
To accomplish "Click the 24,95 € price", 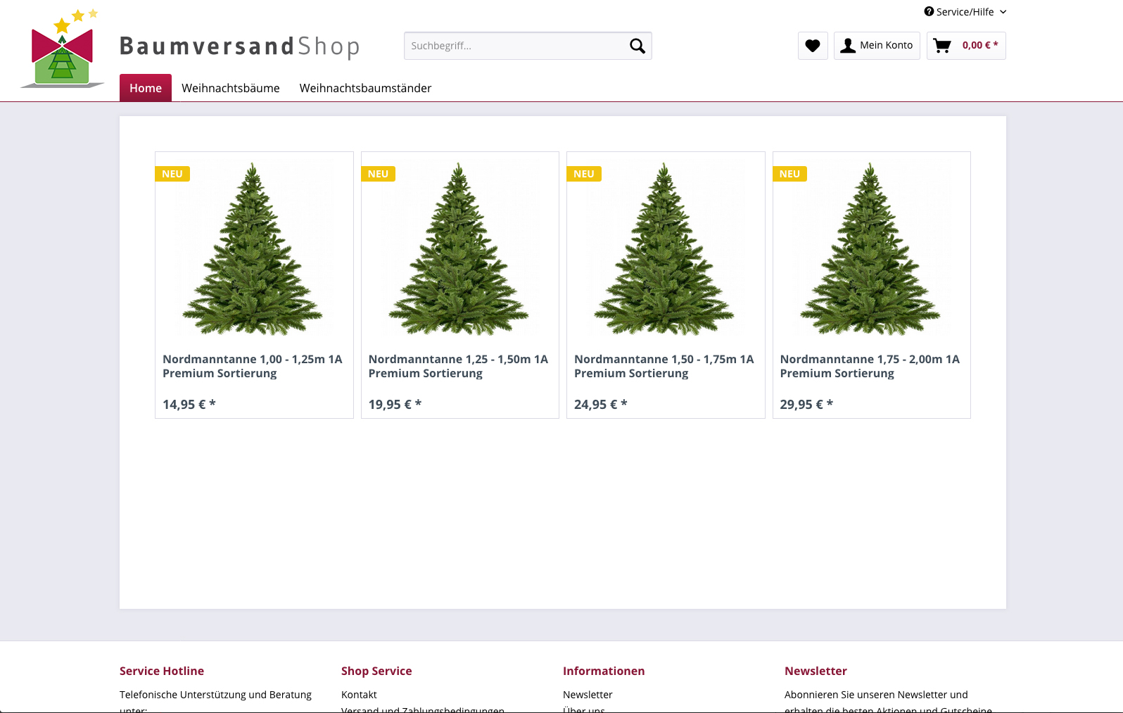I will pos(601,405).
